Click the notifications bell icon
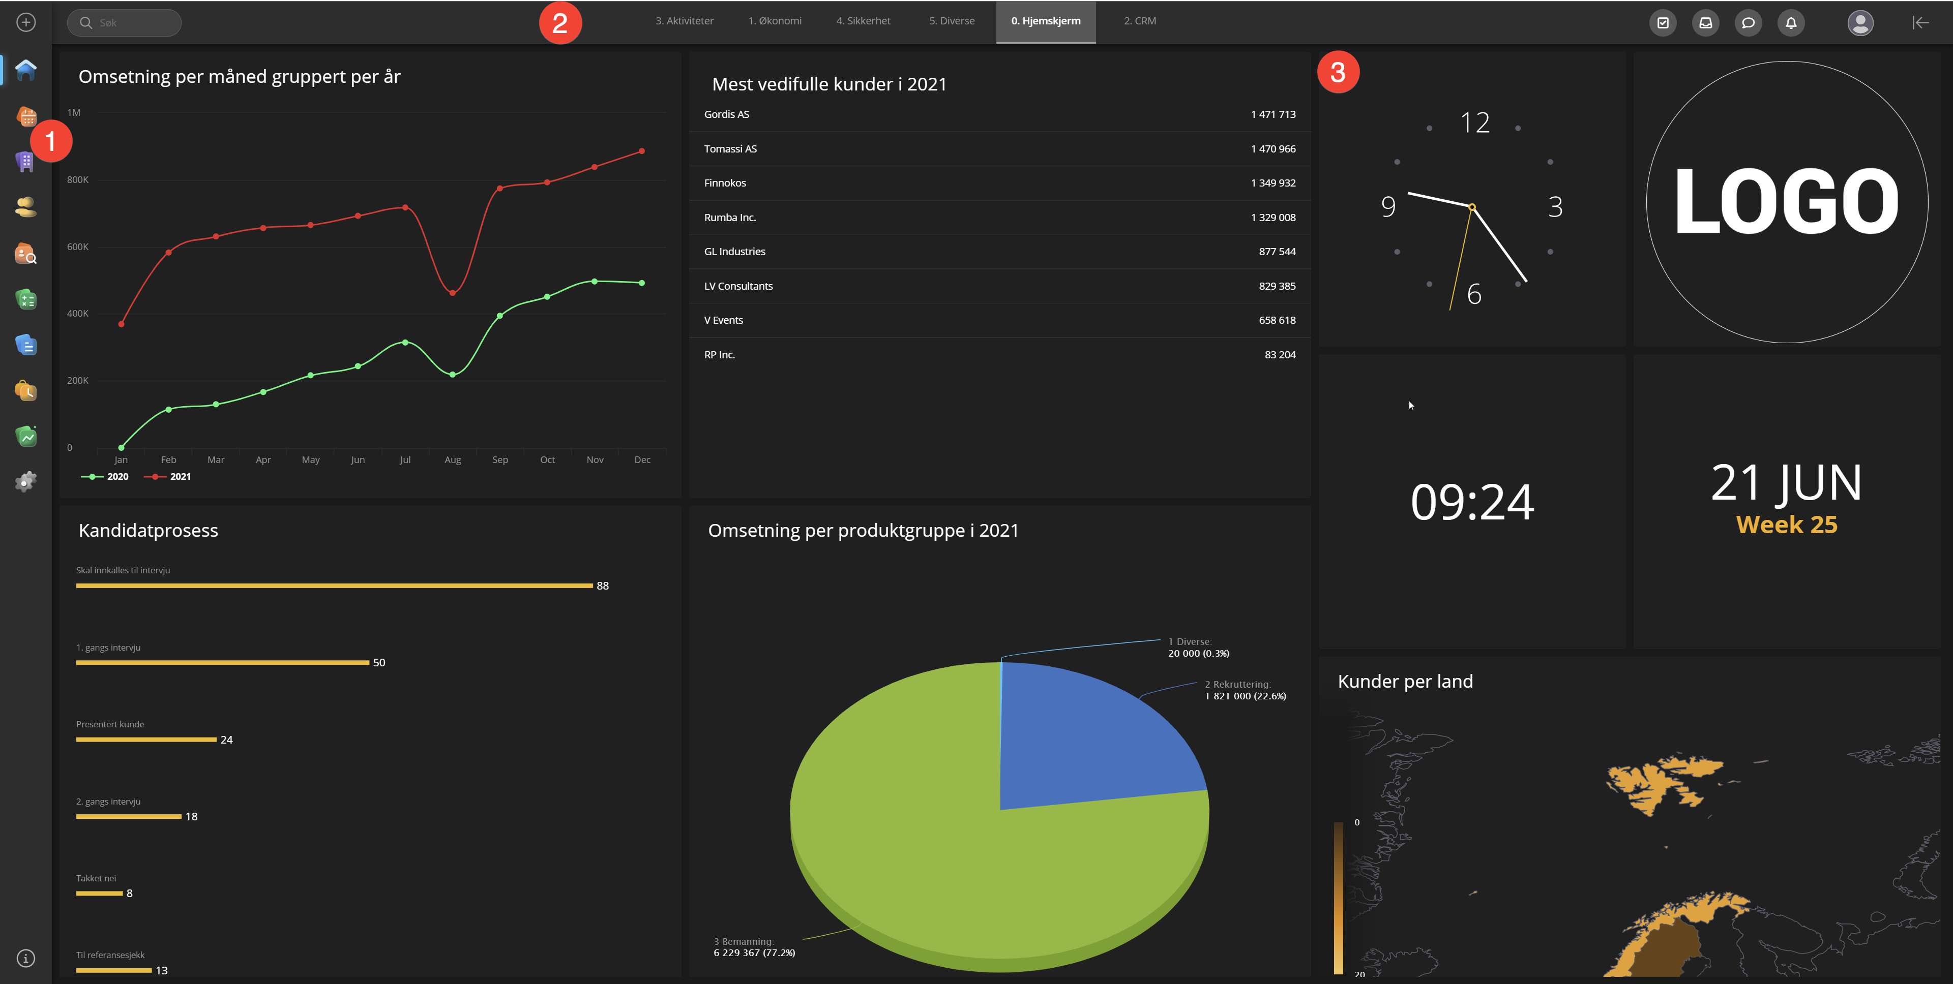This screenshot has width=1953, height=984. tap(1791, 23)
